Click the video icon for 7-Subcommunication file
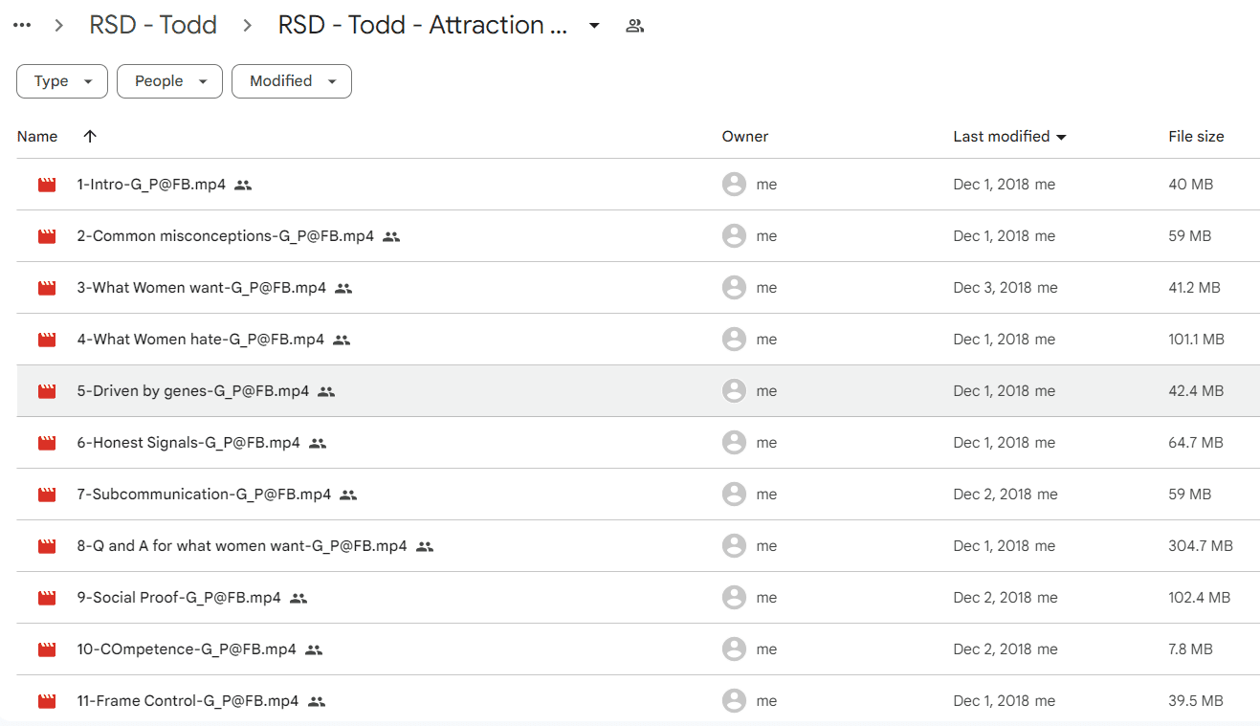The image size is (1260, 726). [47, 495]
